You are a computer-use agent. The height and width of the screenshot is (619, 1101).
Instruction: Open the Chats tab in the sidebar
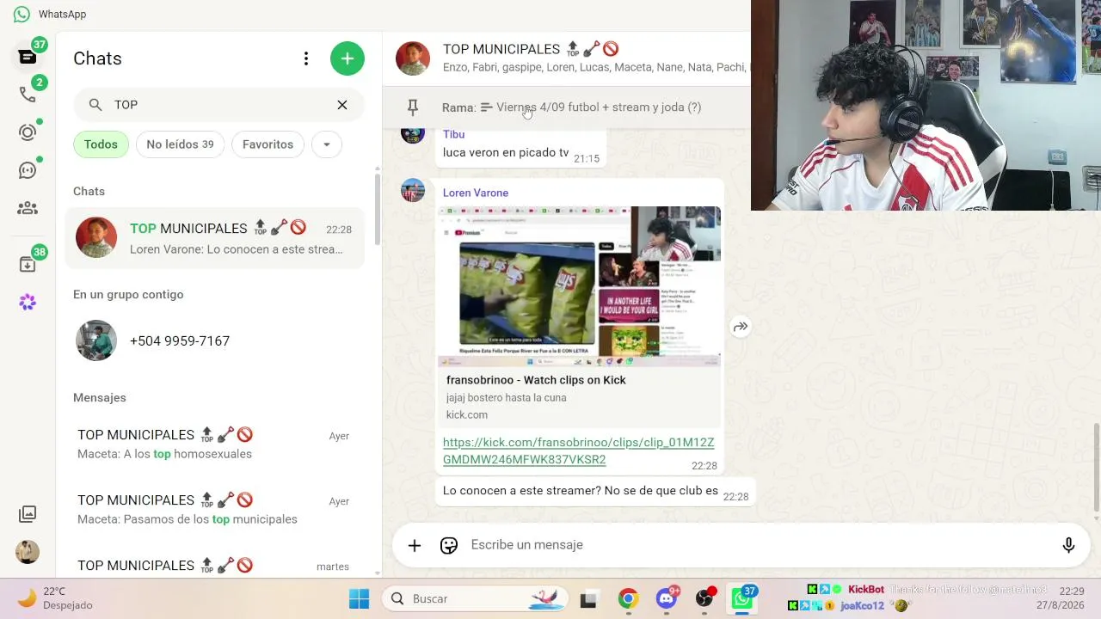28,57
